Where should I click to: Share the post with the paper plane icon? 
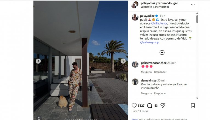point(163,106)
